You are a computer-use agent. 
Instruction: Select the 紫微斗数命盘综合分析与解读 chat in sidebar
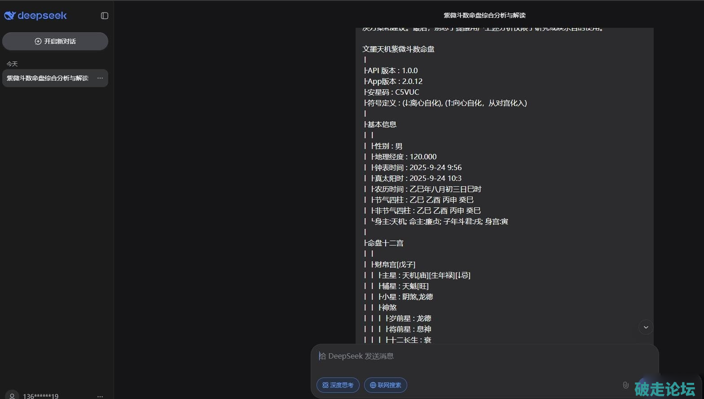tap(48, 78)
